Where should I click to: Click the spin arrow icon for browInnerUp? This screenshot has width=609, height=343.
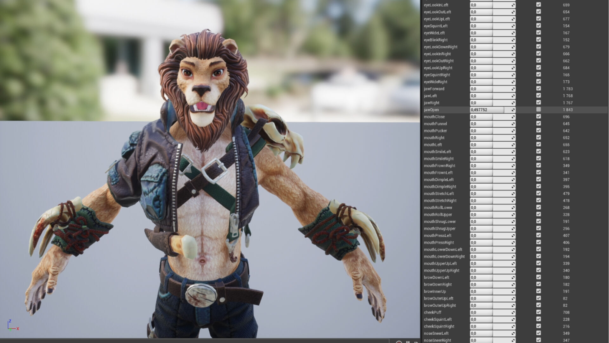click(513, 292)
